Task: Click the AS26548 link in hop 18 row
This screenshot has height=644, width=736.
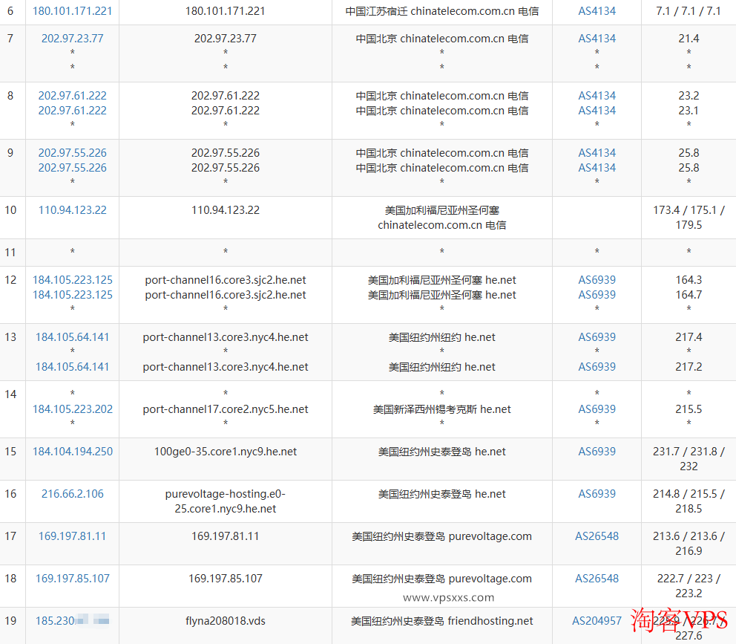Action: 597,578
